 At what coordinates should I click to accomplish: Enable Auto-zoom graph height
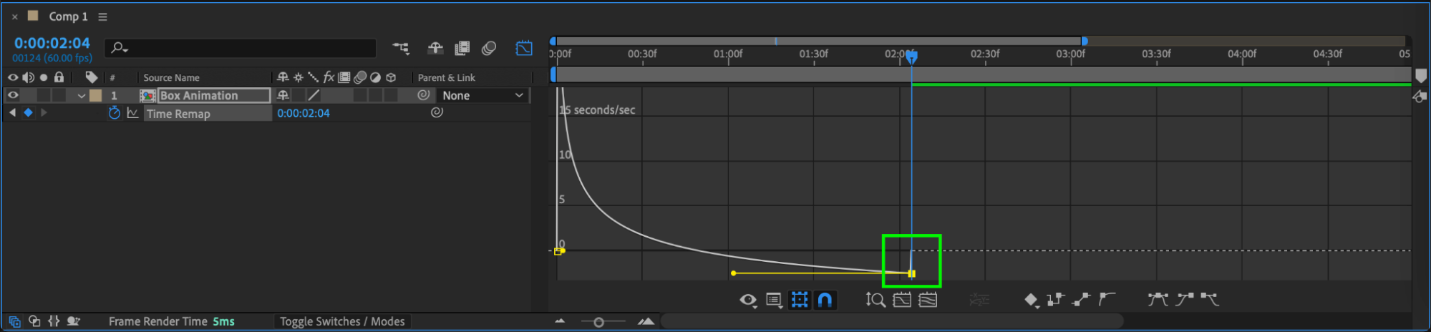[x=875, y=300]
